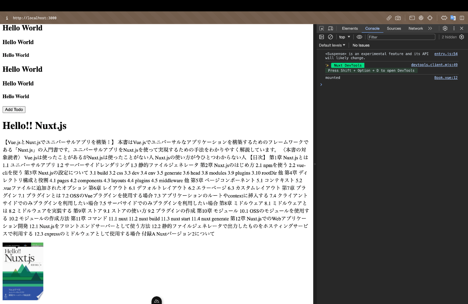Toggle the device toolbar emulation icon

pos(331,28)
